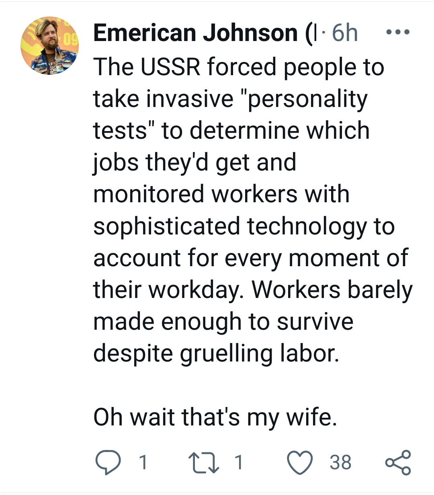Click the line "Oh wait that's my wife."
Viewport: 434px width, 495px height.
[215, 417]
